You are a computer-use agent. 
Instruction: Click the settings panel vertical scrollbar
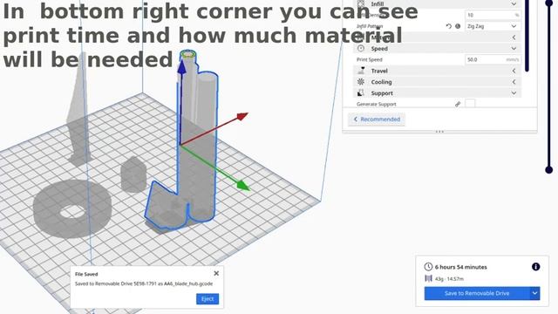click(527, 36)
